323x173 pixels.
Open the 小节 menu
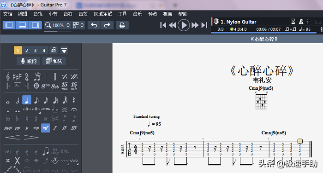pyautogui.click(x=53, y=14)
